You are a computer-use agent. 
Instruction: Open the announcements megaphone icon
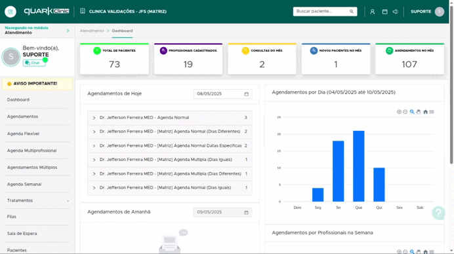(x=396, y=12)
